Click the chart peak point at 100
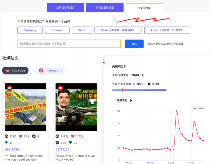 176,111
